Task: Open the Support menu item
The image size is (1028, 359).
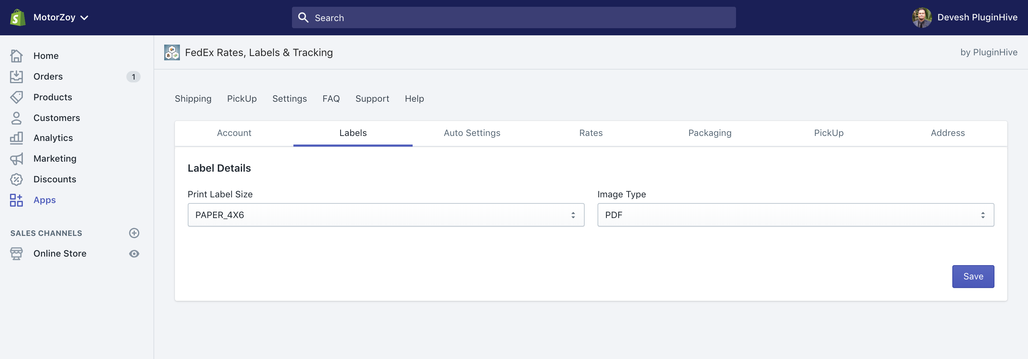Action: coord(372,98)
